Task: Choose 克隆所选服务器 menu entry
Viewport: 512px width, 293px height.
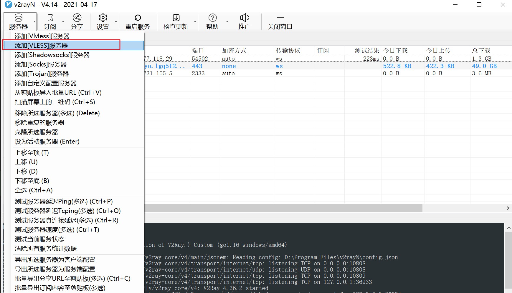Action: point(73,132)
